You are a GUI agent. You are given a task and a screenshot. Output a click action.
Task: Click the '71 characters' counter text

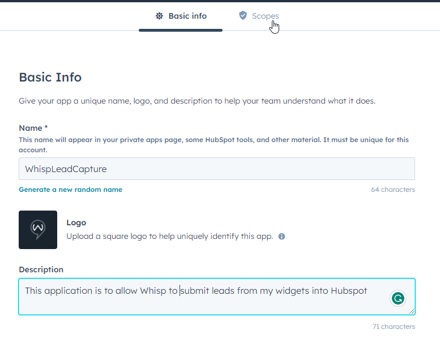point(394,327)
